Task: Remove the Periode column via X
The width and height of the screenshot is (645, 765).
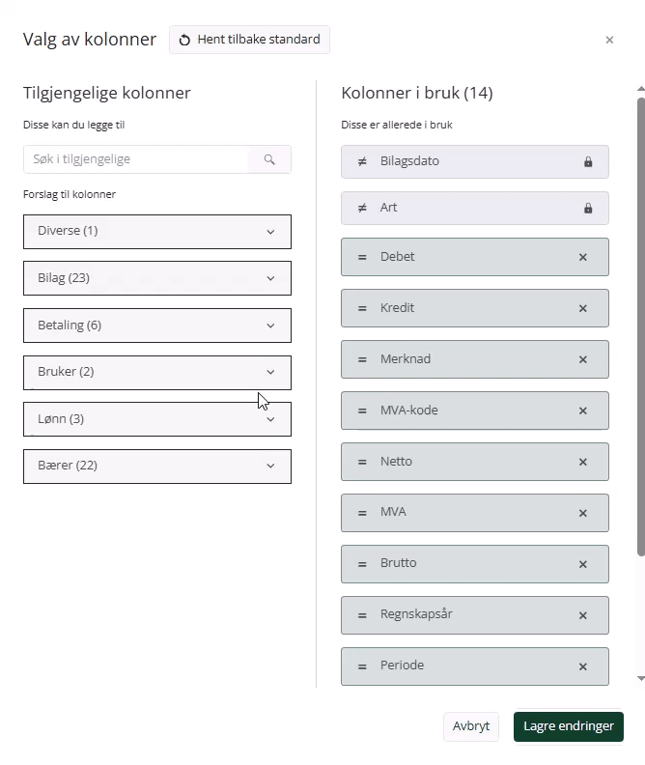Action: 582,666
